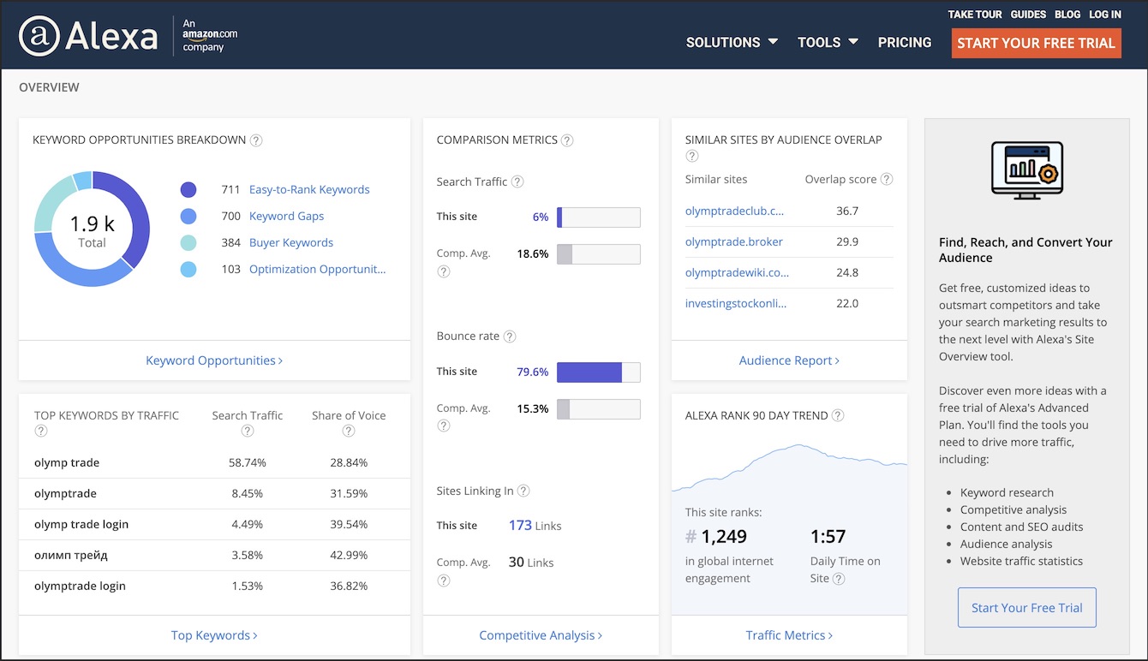Click Alexa Rank 90 Day Trend help icon
This screenshot has width=1148, height=661.
pyautogui.click(x=838, y=416)
